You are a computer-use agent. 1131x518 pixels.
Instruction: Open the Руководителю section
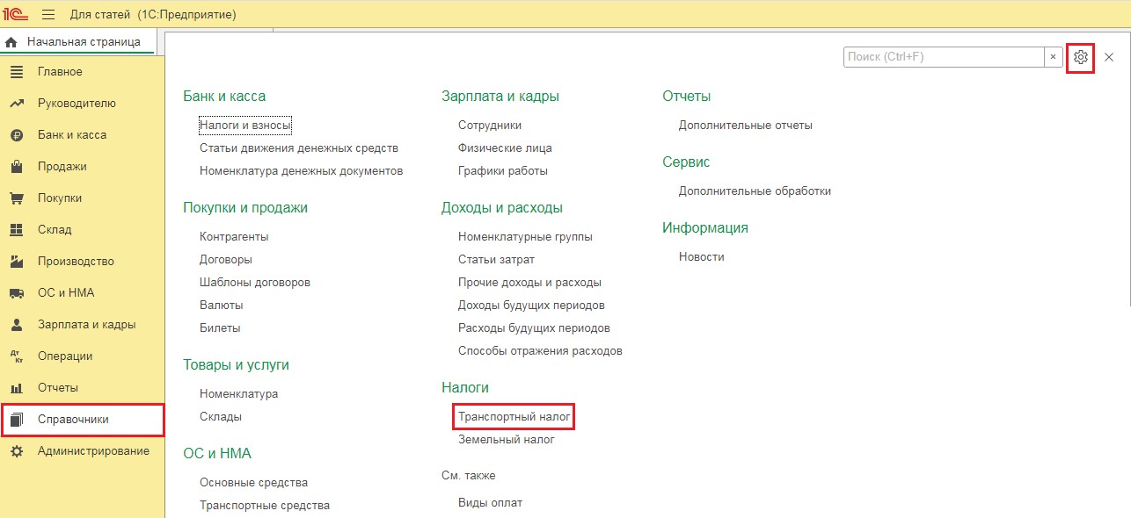point(77,104)
